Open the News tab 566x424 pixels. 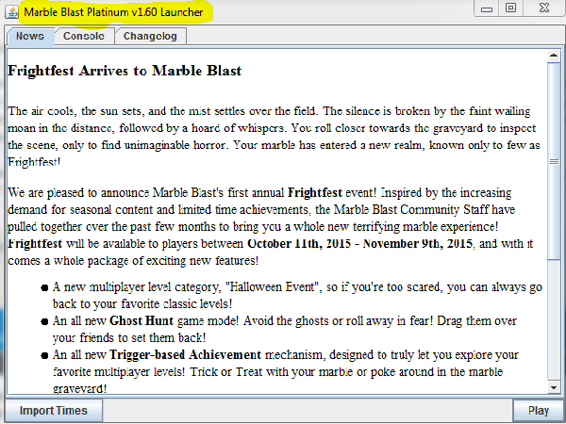pyautogui.click(x=30, y=37)
